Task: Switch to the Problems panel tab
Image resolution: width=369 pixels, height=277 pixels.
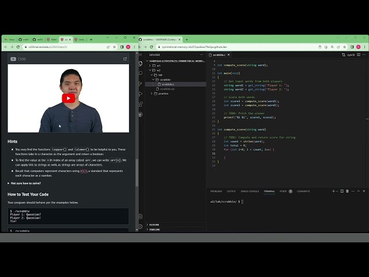Action: click(216, 191)
